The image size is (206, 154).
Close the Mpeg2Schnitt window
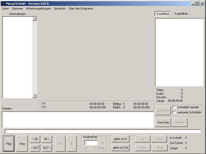click(x=202, y=4)
